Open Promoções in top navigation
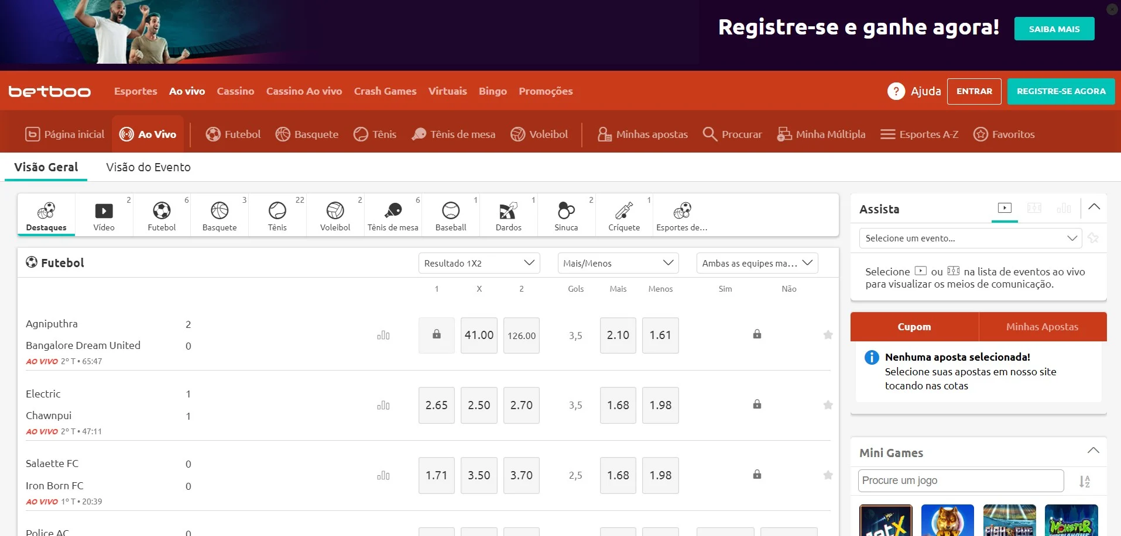 [546, 91]
